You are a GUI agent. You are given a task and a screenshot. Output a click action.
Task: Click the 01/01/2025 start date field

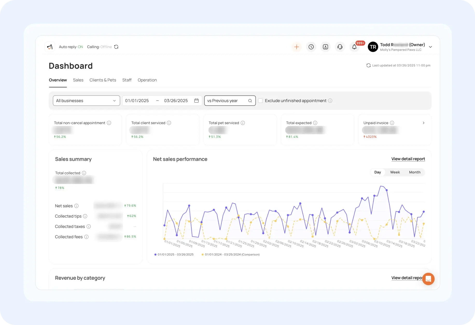pos(137,101)
